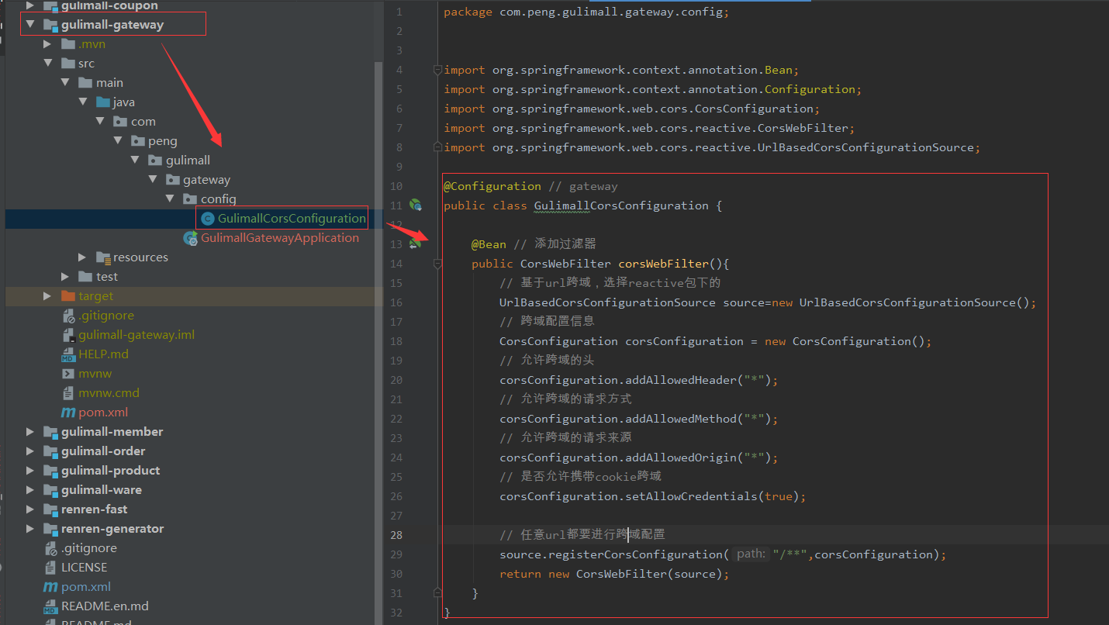Click the path: parameter hint on line 29

[751, 554]
